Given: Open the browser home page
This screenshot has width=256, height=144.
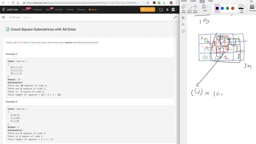Looking at the screenshot, I should click(18, 3).
